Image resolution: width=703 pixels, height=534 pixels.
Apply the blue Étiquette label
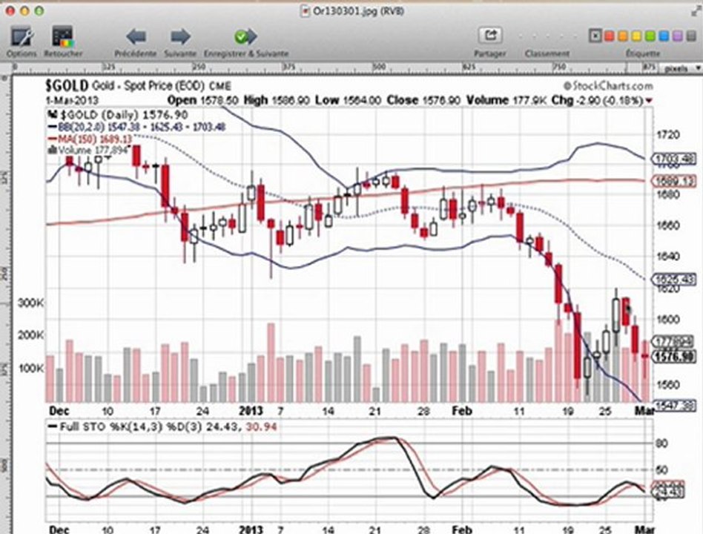pyautogui.click(x=664, y=36)
